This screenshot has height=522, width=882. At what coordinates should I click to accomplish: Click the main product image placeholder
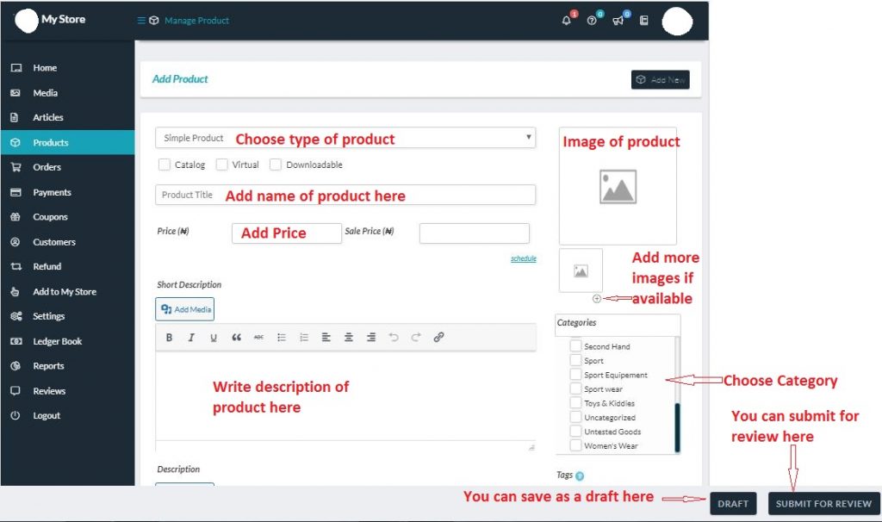click(618, 187)
